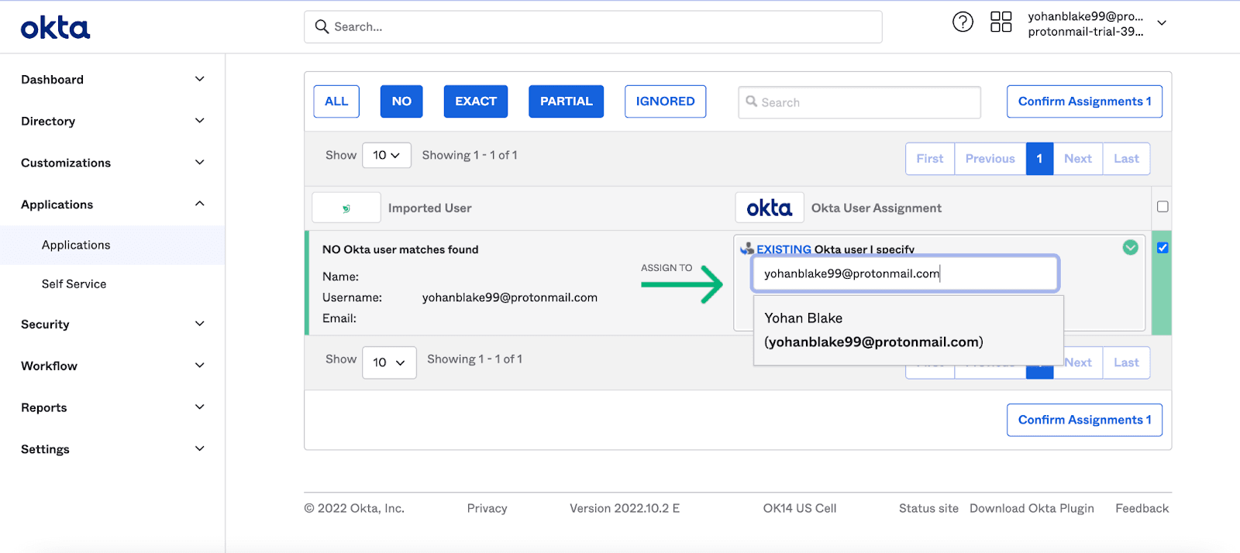Click top Confirm Assignments button
The height and width of the screenshot is (553, 1240).
click(1083, 101)
